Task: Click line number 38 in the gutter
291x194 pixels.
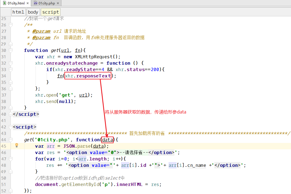Action: [x=4, y=102]
